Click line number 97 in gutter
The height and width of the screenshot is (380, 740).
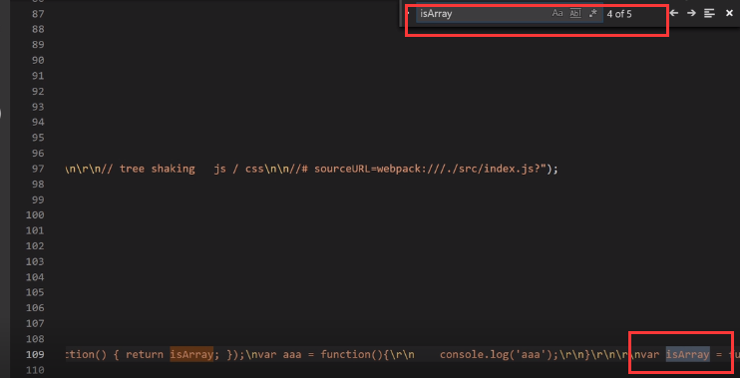pos(37,169)
